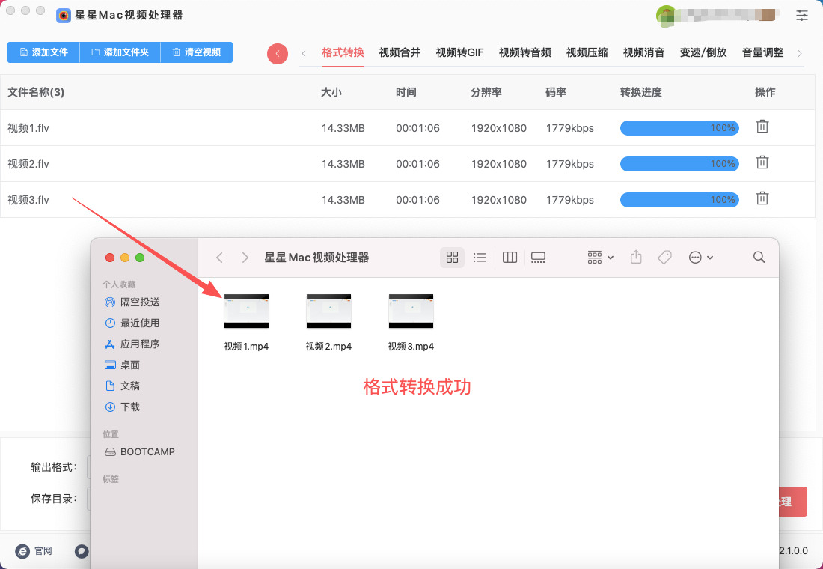Open 最近使用 in the Finder sidebar
This screenshot has width=823, height=569.
[132, 323]
